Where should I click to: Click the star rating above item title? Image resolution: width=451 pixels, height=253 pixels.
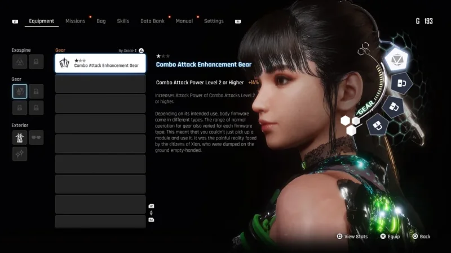click(x=163, y=56)
